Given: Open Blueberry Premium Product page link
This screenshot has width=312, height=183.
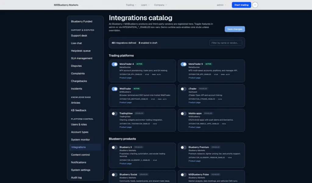Looking at the screenshot, I should (x=194, y=161).
